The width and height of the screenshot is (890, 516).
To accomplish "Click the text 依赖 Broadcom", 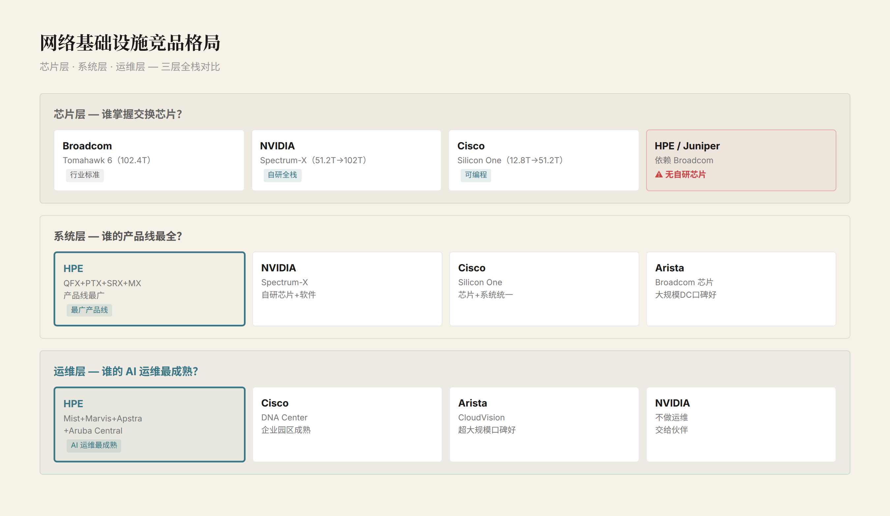I will point(684,160).
